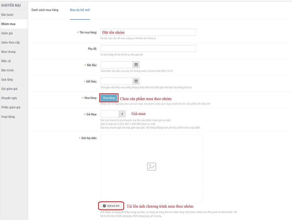Screen dimensions: 292x220
Task: Open Quà tặng sidebar item
Action: click(x=7, y=80)
